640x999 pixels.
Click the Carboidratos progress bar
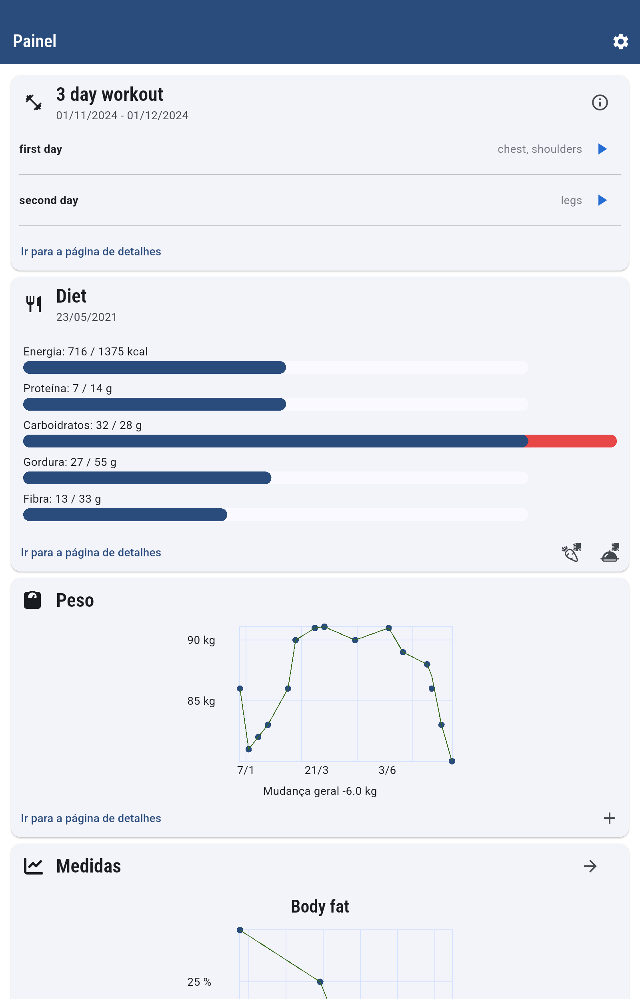tap(319, 441)
